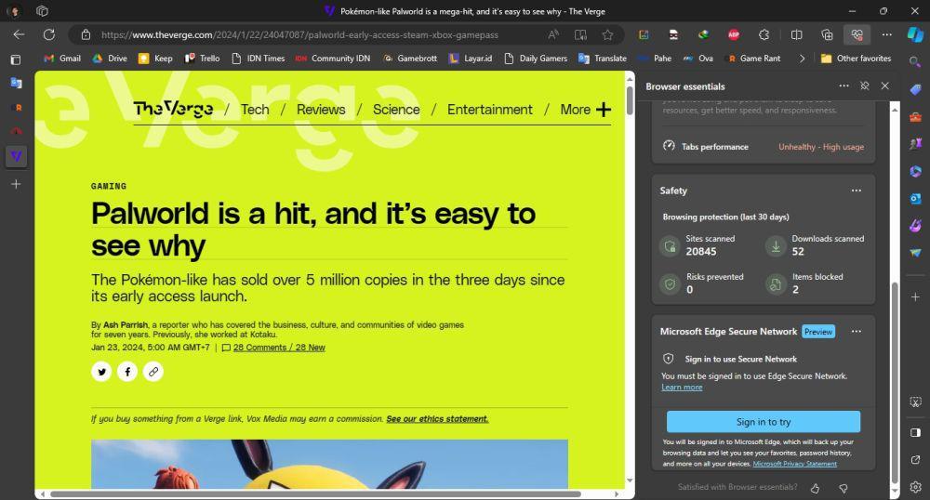Open Browser essentials more options

[844, 86]
